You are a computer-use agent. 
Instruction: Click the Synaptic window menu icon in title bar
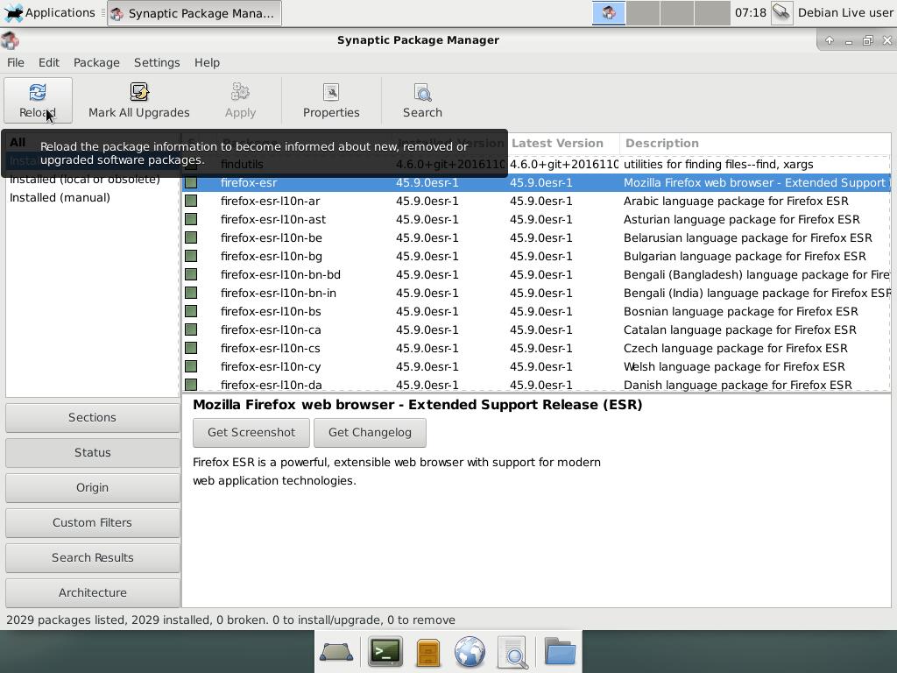tap(10, 40)
